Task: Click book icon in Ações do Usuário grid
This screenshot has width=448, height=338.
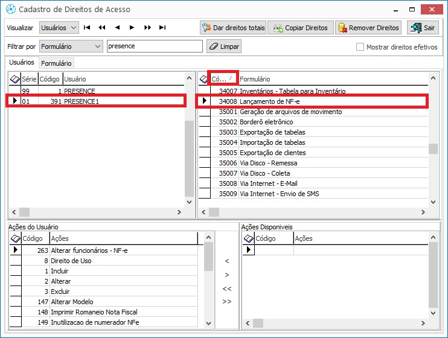Action: click(16, 238)
